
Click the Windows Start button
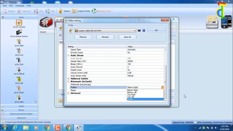click(5, 128)
